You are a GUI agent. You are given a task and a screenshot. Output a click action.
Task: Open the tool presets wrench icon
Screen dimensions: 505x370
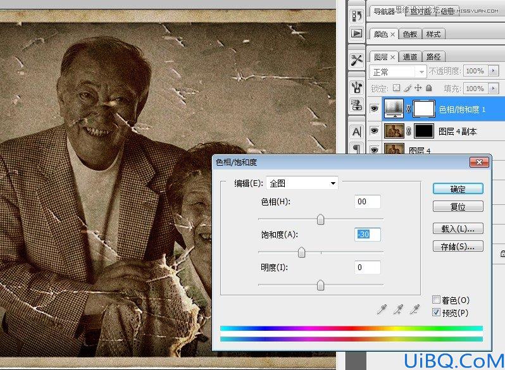click(356, 60)
